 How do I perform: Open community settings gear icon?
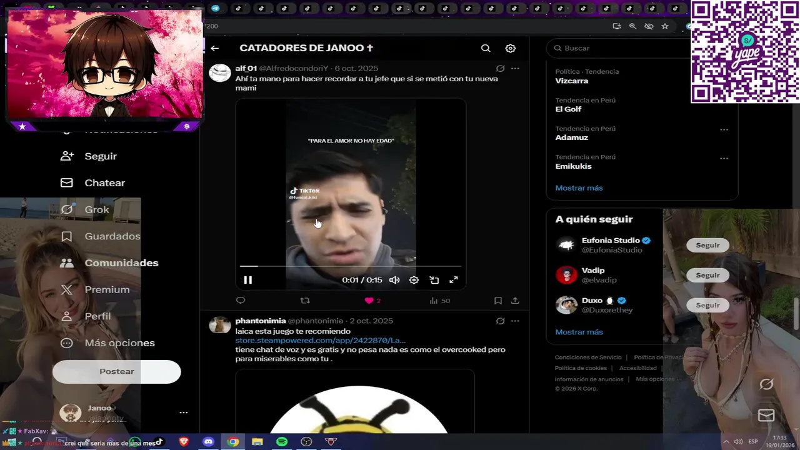pos(511,48)
